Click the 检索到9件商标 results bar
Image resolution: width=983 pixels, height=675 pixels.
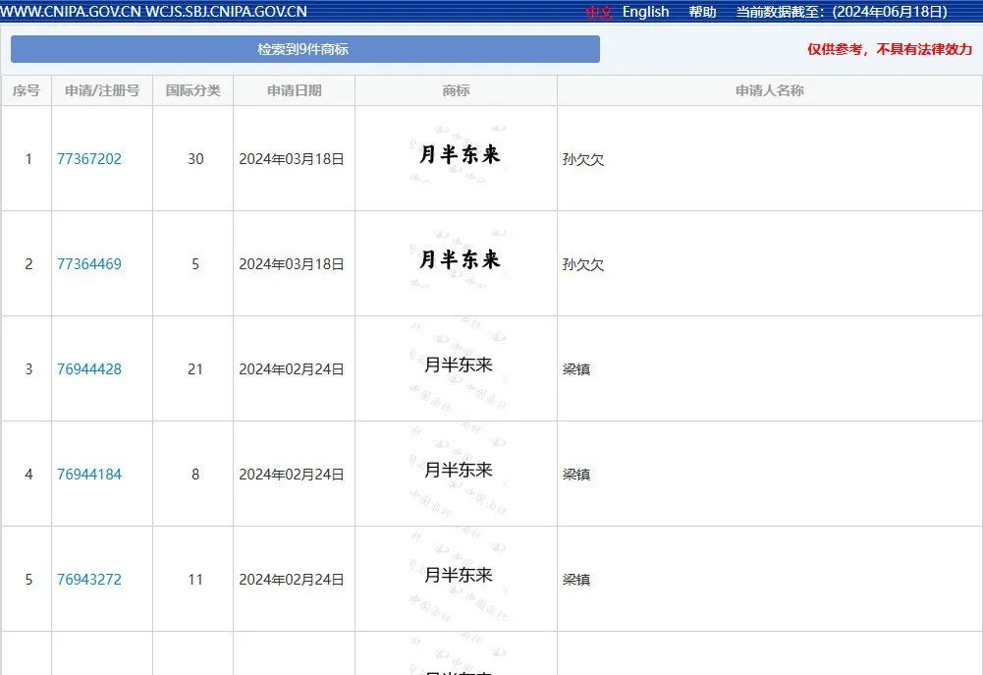[305, 49]
